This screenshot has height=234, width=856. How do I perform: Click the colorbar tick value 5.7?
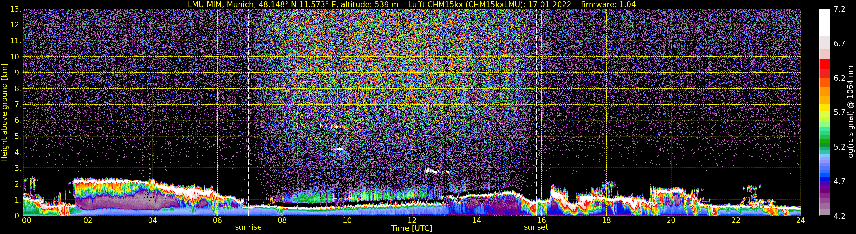tap(840, 112)
